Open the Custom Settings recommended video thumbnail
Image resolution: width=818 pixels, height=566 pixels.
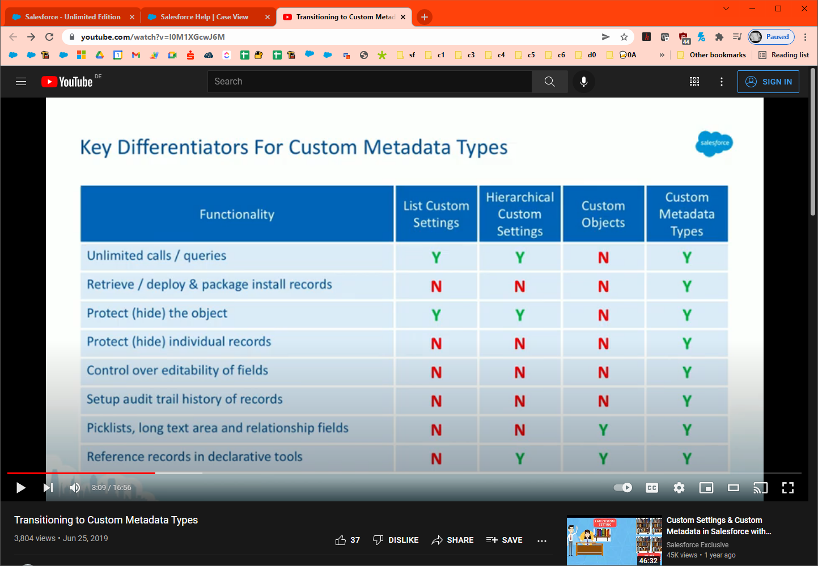tap(614, 541)
